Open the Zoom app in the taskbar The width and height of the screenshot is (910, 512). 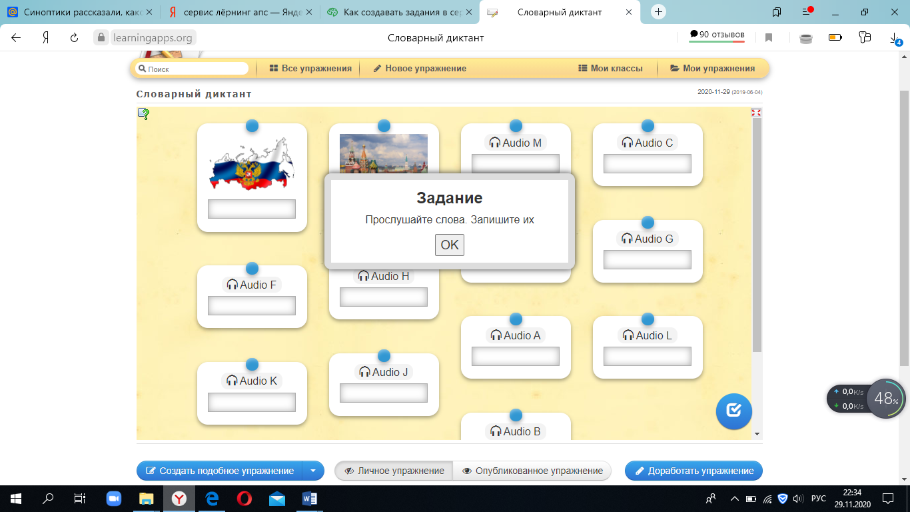(116, 498)
